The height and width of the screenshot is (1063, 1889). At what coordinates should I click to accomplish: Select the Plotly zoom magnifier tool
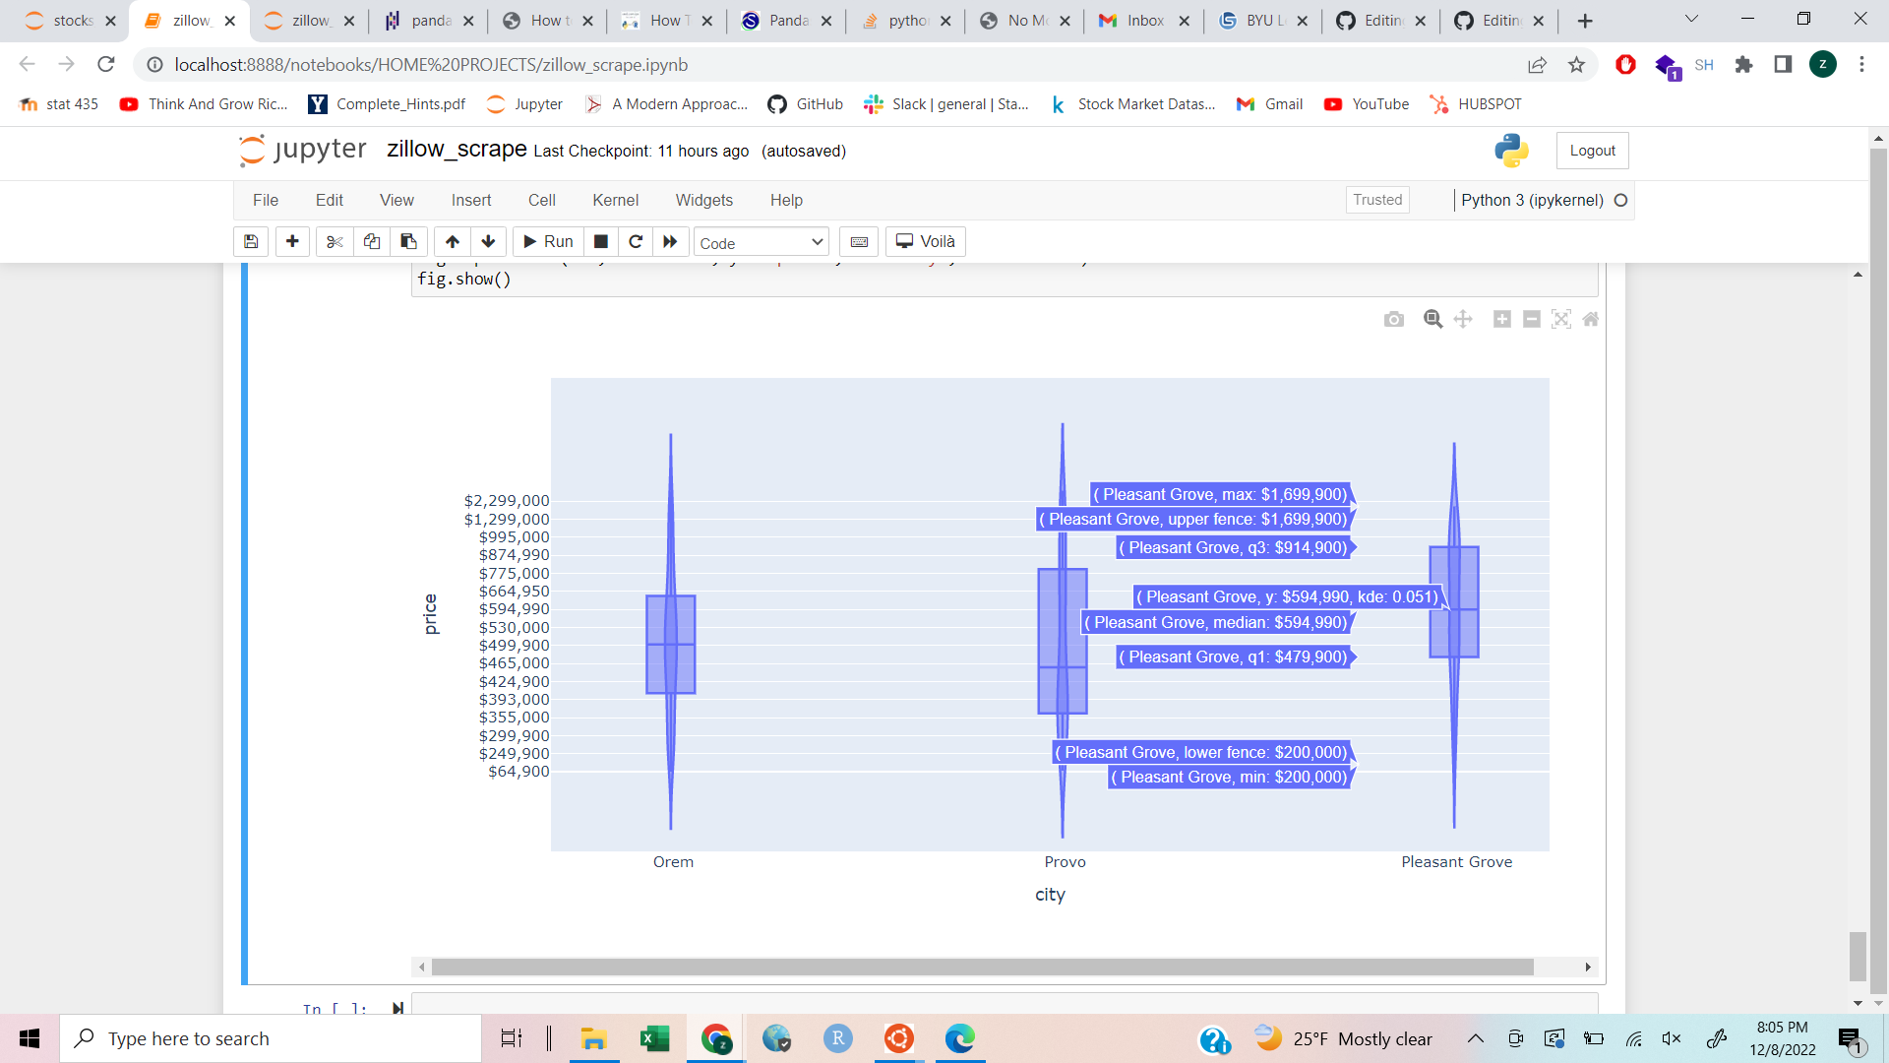1432,319
